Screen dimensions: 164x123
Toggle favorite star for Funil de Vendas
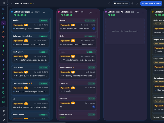(x=31, y=3)
